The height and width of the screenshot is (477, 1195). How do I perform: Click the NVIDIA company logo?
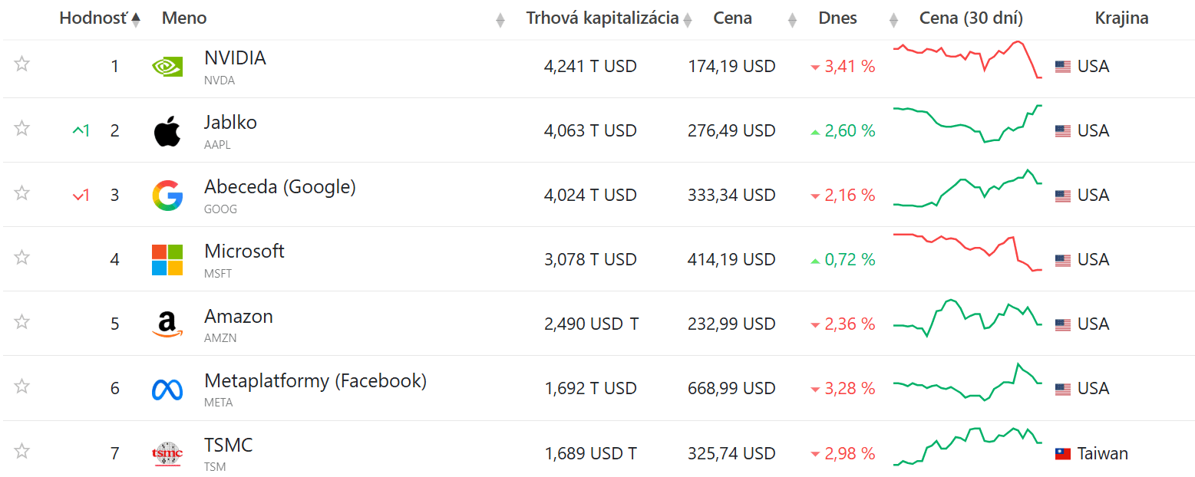click(167, 66)
